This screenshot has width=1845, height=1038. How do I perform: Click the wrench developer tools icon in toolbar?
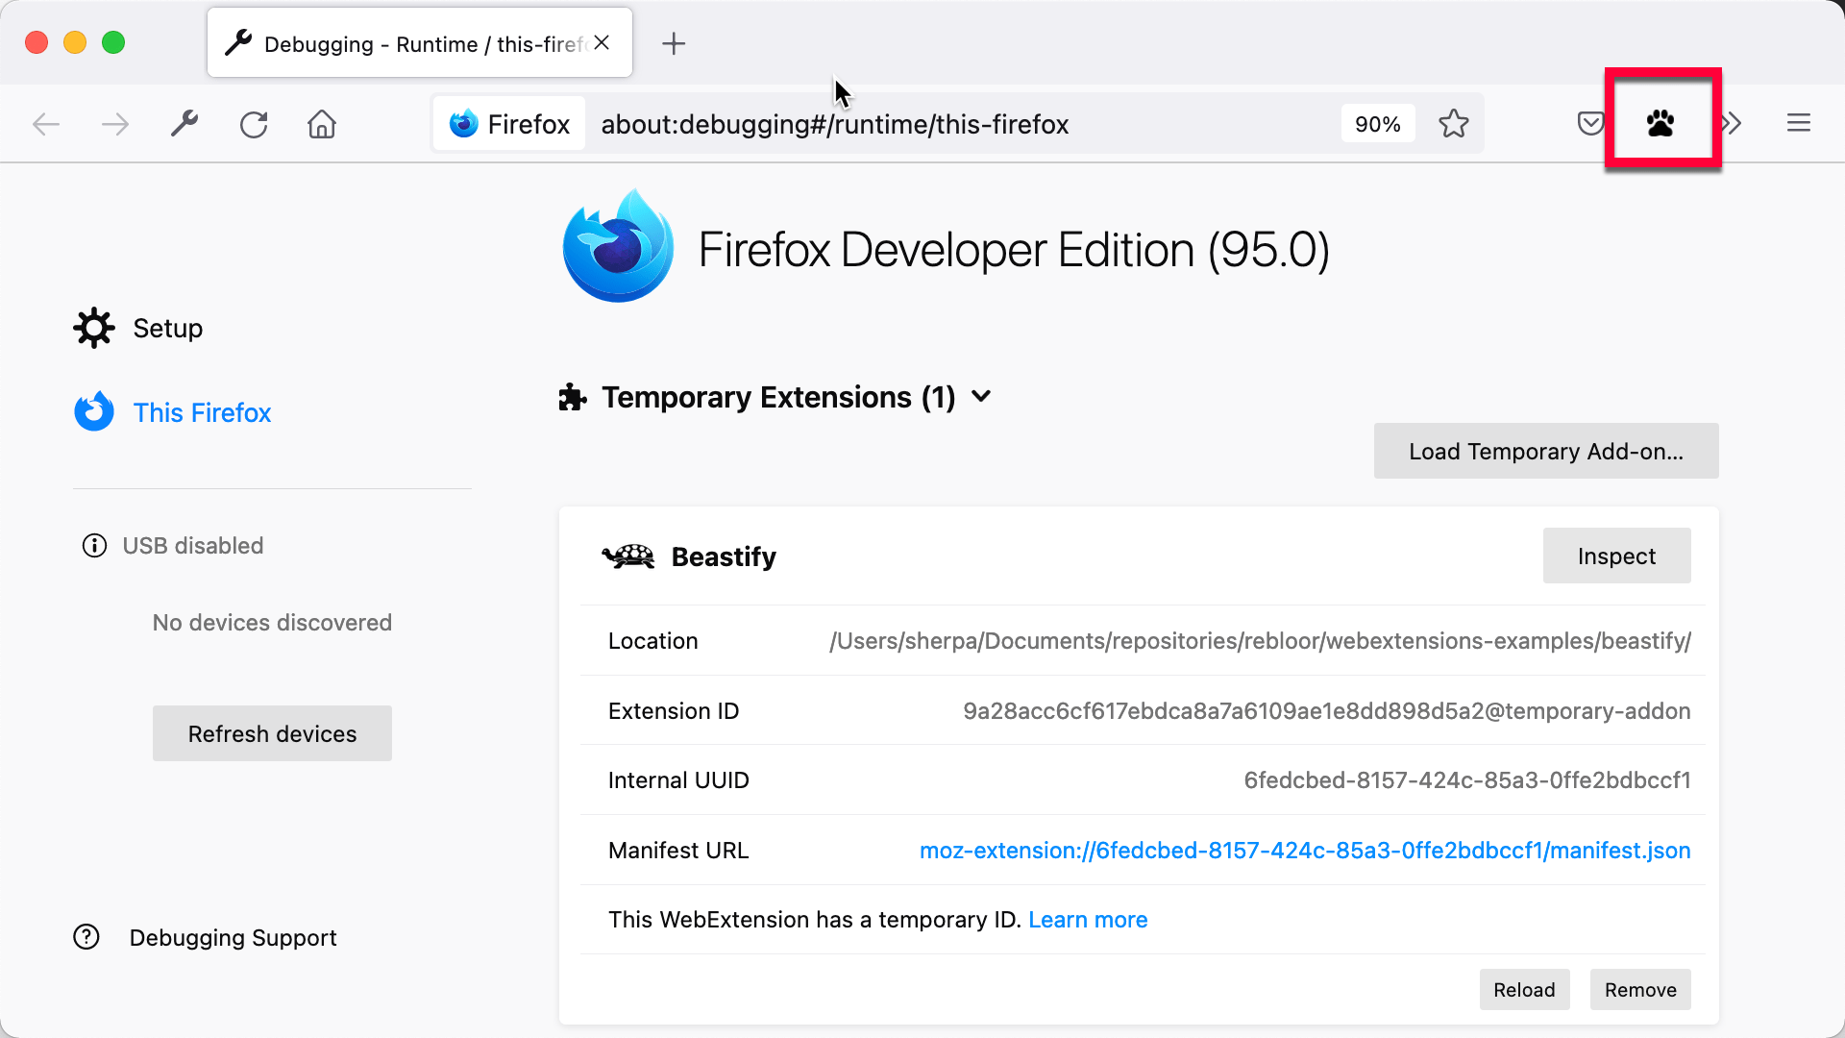184,123
